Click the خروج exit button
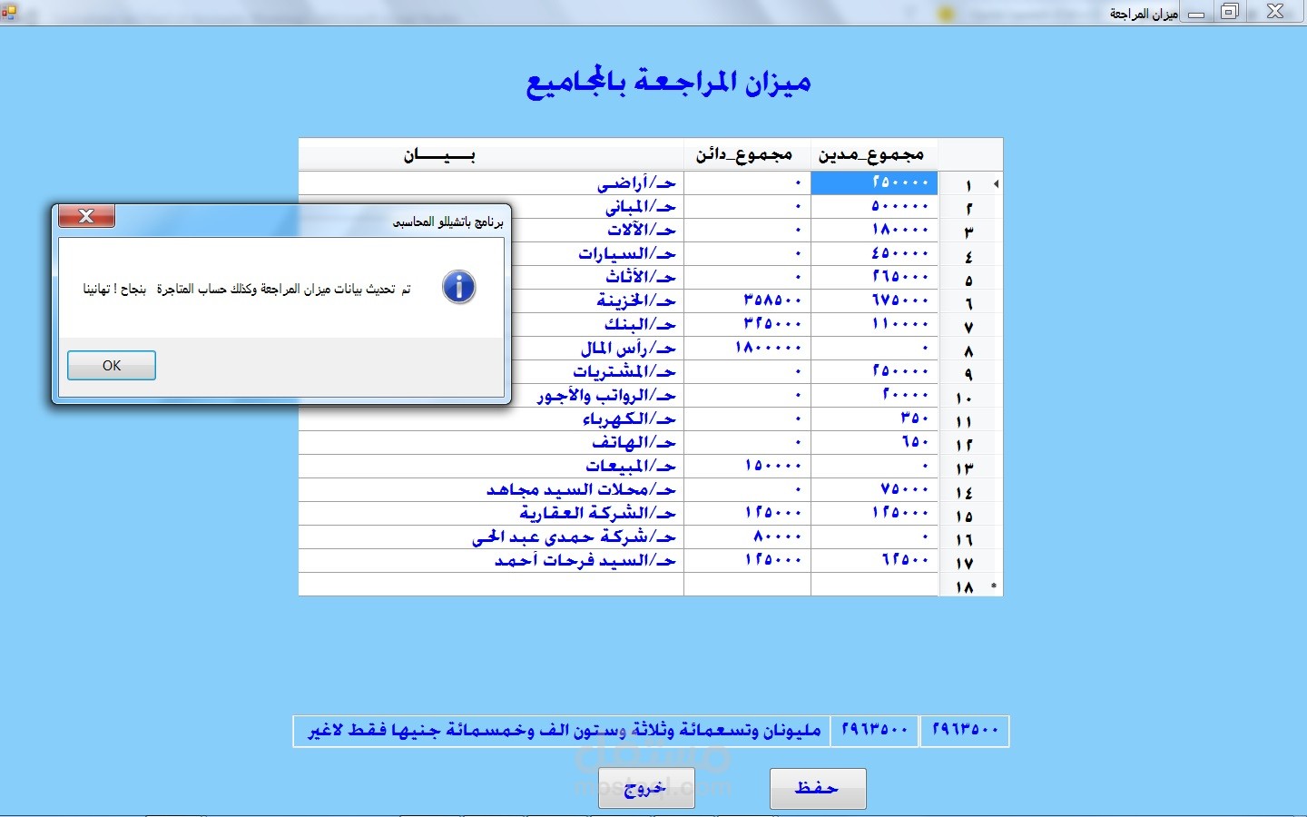This screenshot has height=817, width=1307. pos(646,788)
